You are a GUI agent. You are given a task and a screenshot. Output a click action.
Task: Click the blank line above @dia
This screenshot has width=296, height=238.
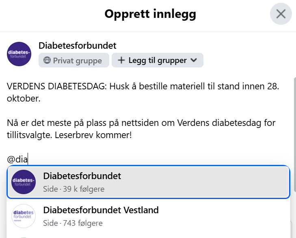coord(81,147)
